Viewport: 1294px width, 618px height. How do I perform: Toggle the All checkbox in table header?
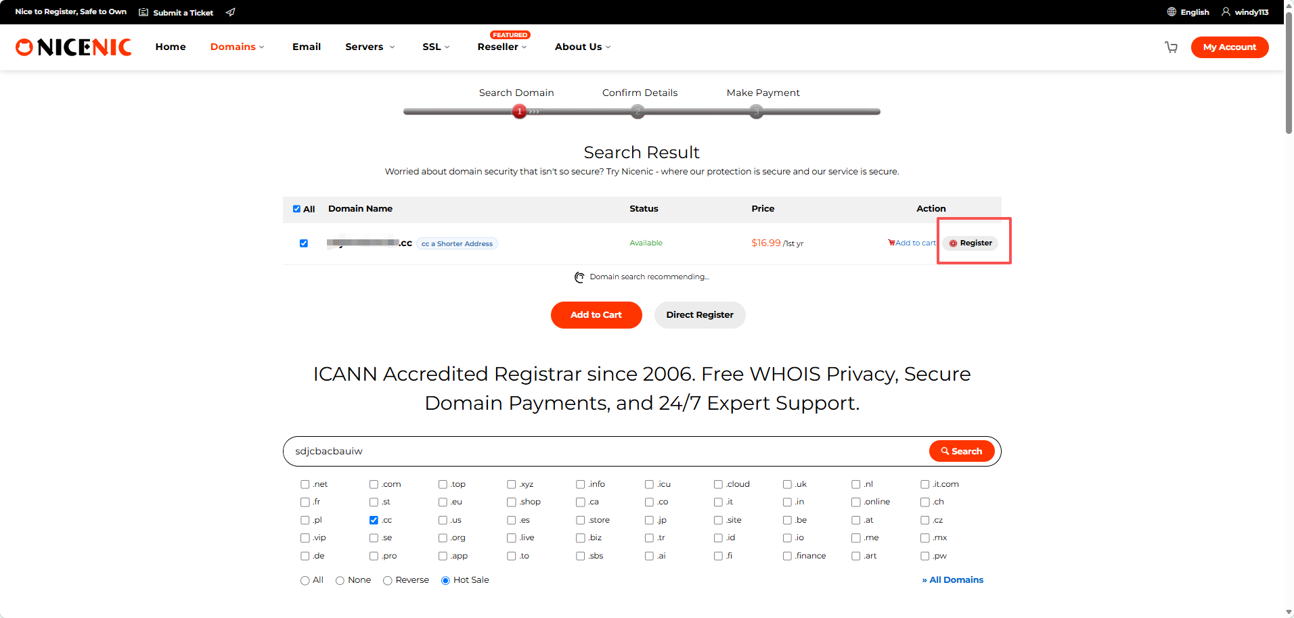click(296, 209)
